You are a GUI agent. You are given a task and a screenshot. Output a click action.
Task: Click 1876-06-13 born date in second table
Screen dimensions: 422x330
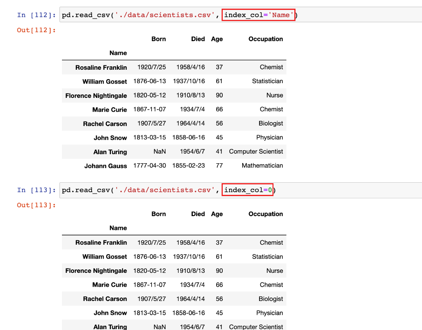click(x=149, y=256)
